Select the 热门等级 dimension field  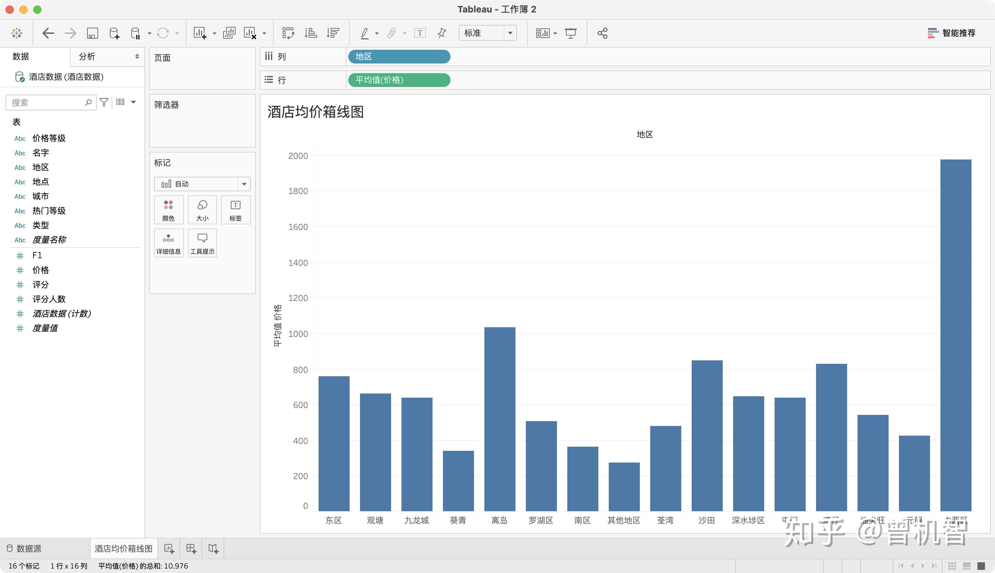tap(49, 211)
